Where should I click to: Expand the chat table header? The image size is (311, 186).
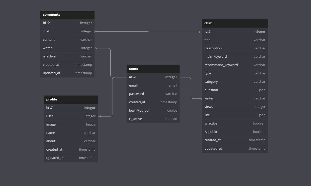click(x=235, y=23)
